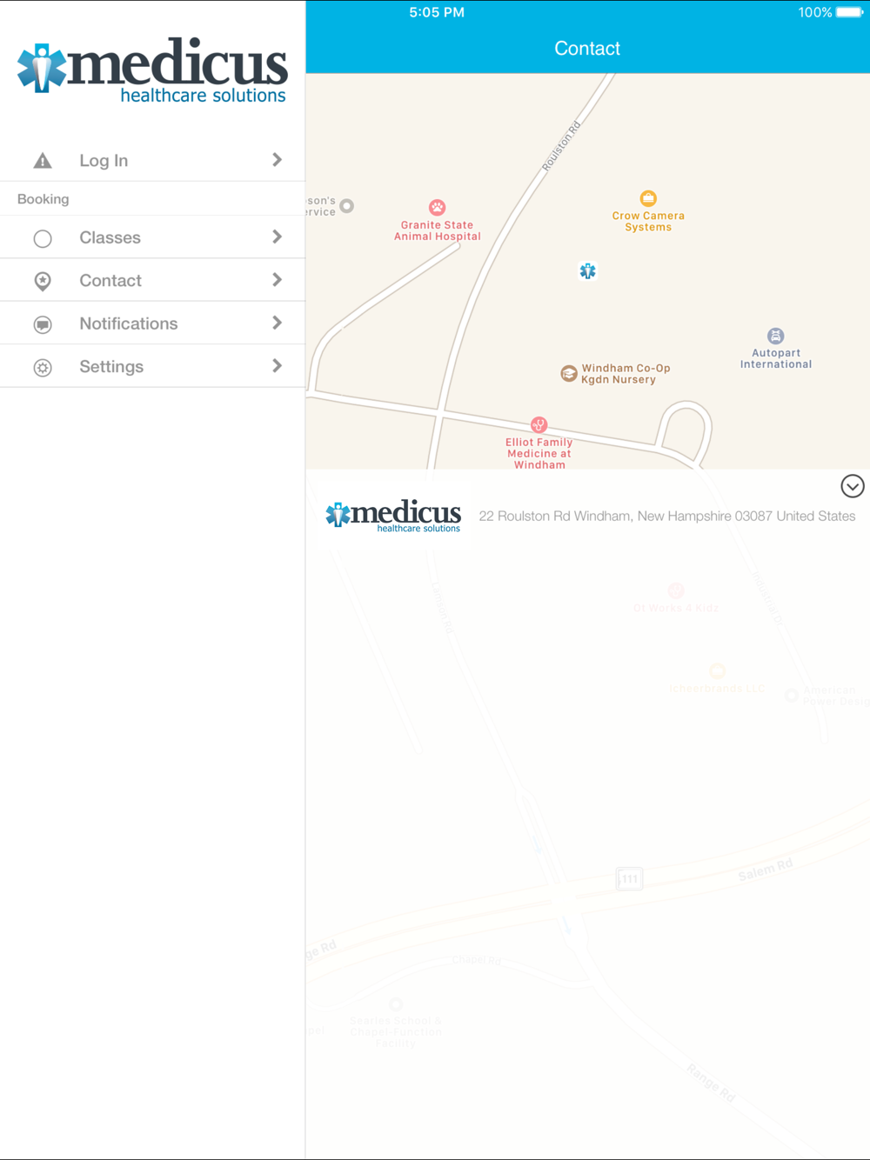This screenshot has width=870, height=1160.
Task: Open the Notifications menu item
Action: point(152,323)
